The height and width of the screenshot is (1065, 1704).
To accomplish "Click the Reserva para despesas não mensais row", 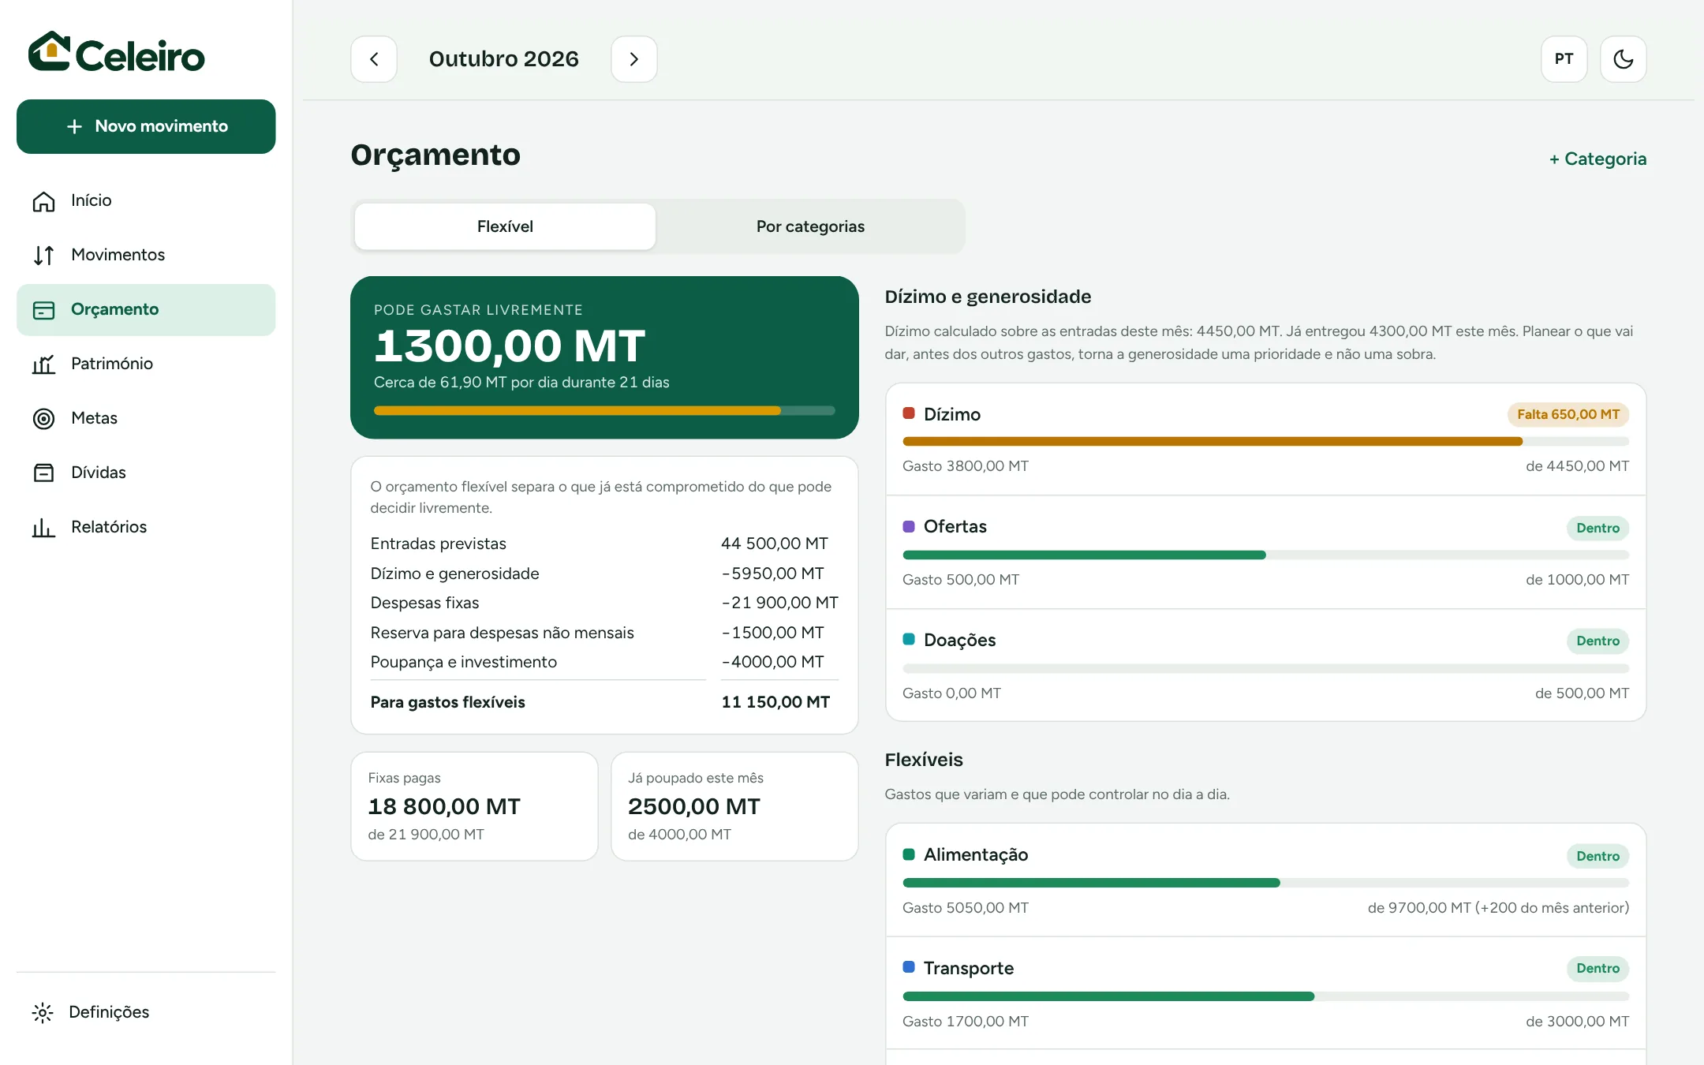I will pyautogui.click(x=604, y=633).
